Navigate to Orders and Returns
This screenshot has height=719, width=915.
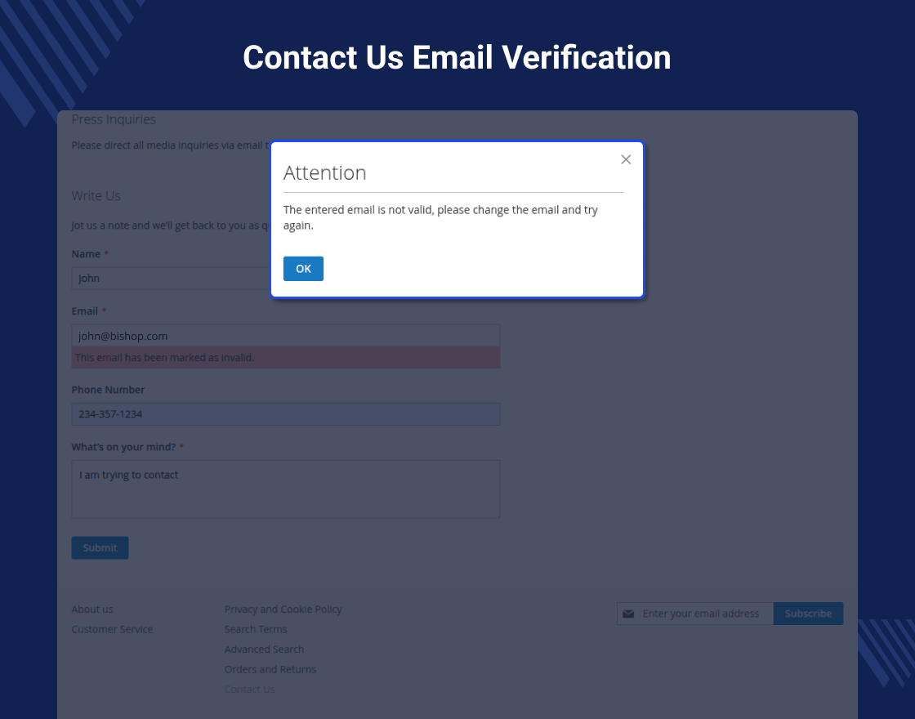(270, 669)
